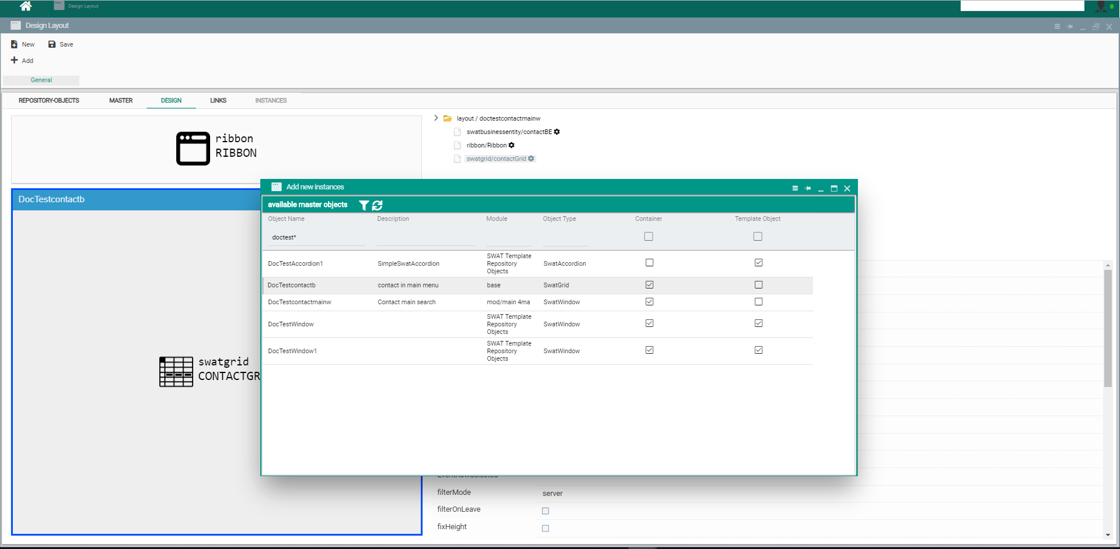Click the swatgrid table icon in design preview
The height and width of the screenshot is (549, 1120).
point(176,372)
